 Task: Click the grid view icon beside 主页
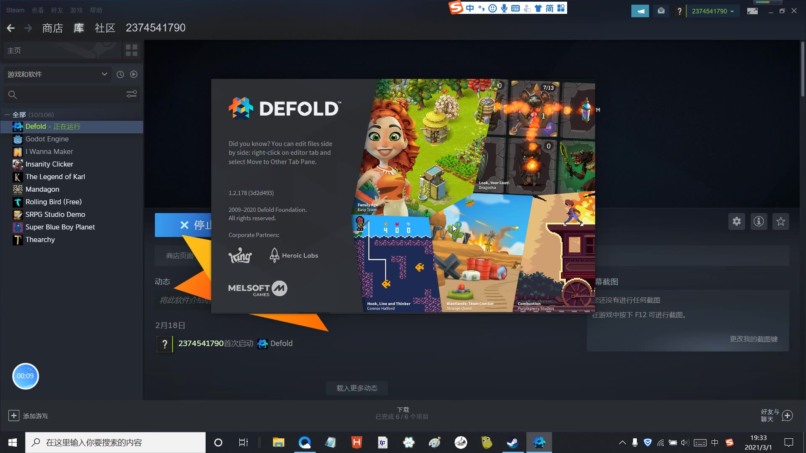tap(131, 50)
